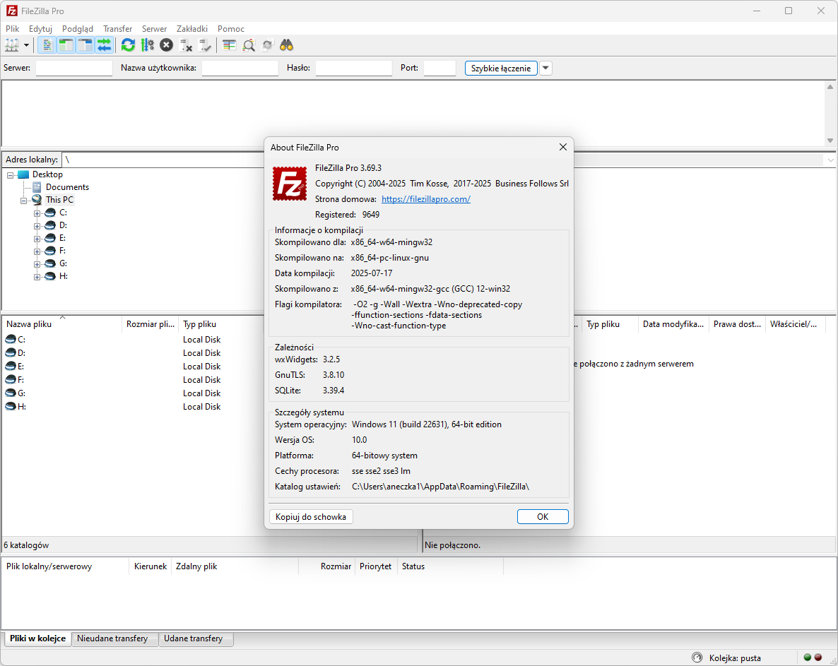
Task: Select the F: drive icon in file list
Action: tap(11, 379)
